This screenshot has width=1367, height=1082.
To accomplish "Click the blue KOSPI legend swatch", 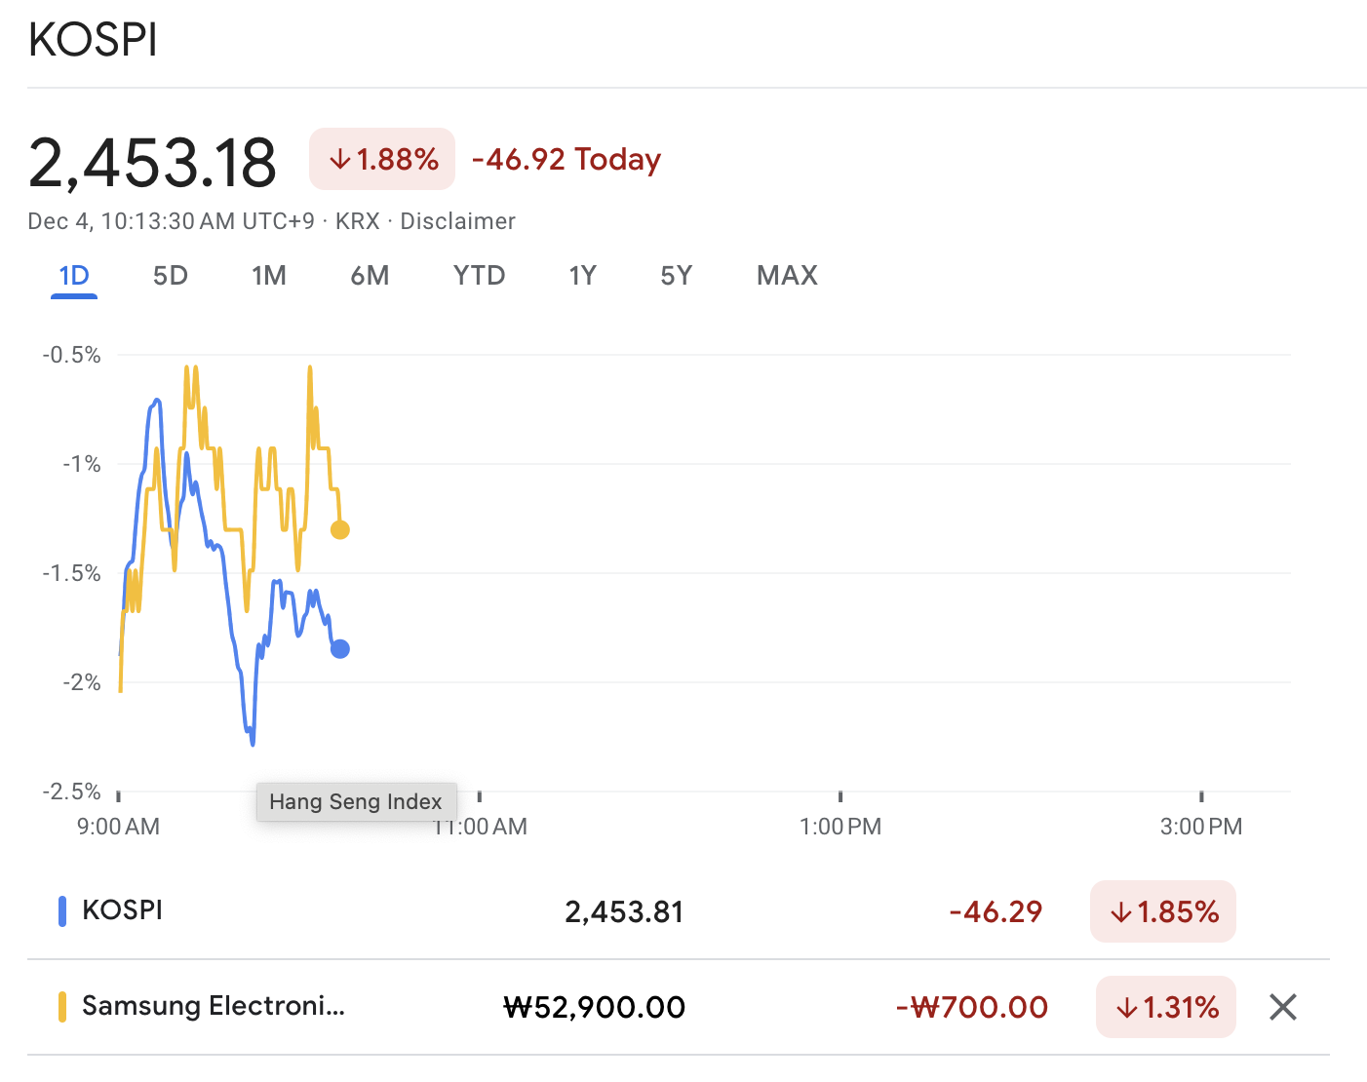I will [62, 911].
